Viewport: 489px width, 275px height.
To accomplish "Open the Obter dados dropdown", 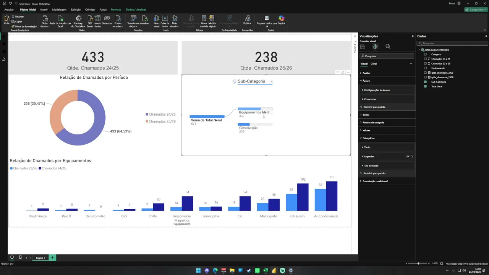I will click(x=45, y=21).
